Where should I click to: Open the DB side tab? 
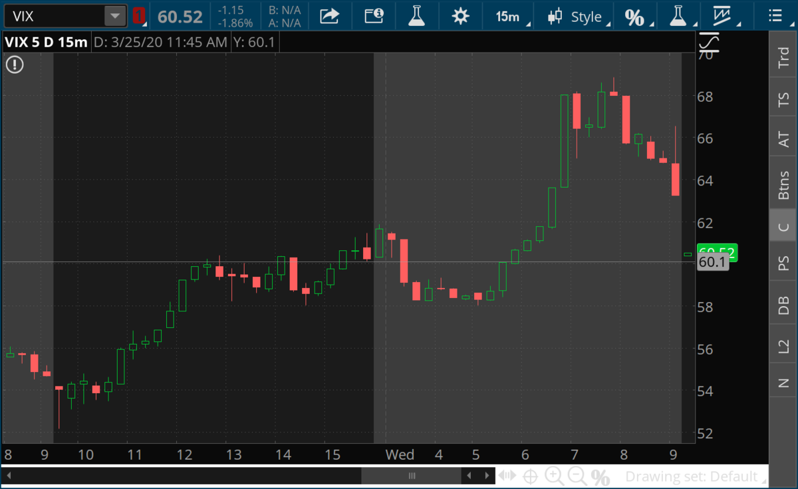pyautogui.click(x=783, y=305)
